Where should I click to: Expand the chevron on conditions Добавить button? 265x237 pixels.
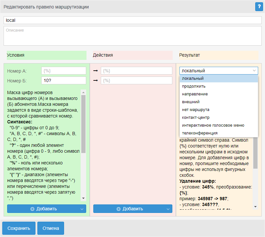coord(82,209)
